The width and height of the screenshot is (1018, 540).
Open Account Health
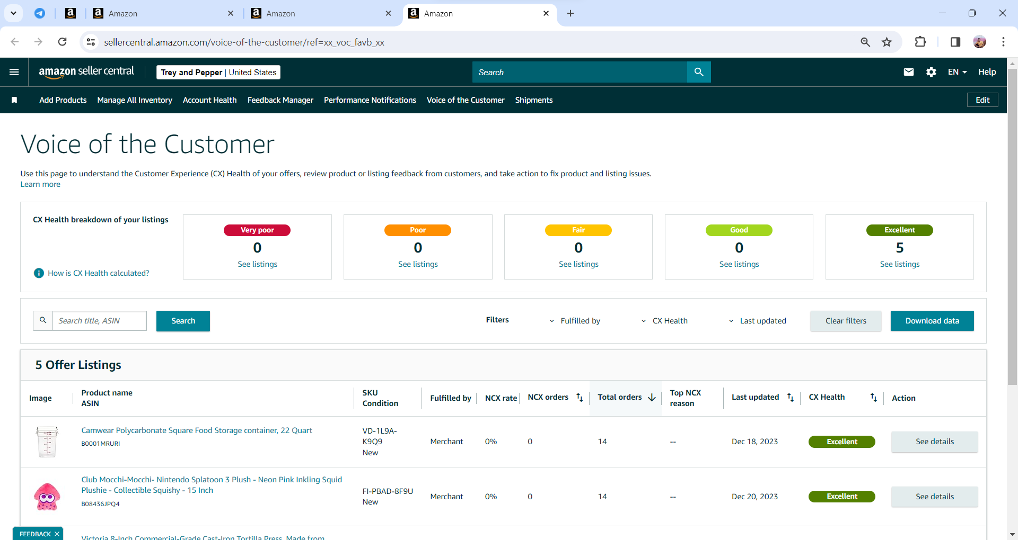210,100
